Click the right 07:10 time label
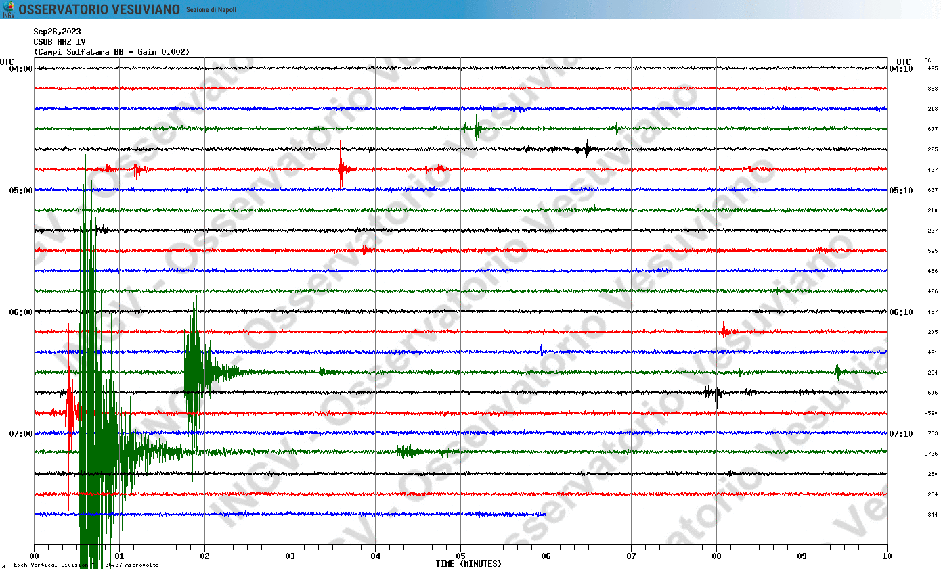This screenshot has height=574, width=941. click(x=901, y=434)
